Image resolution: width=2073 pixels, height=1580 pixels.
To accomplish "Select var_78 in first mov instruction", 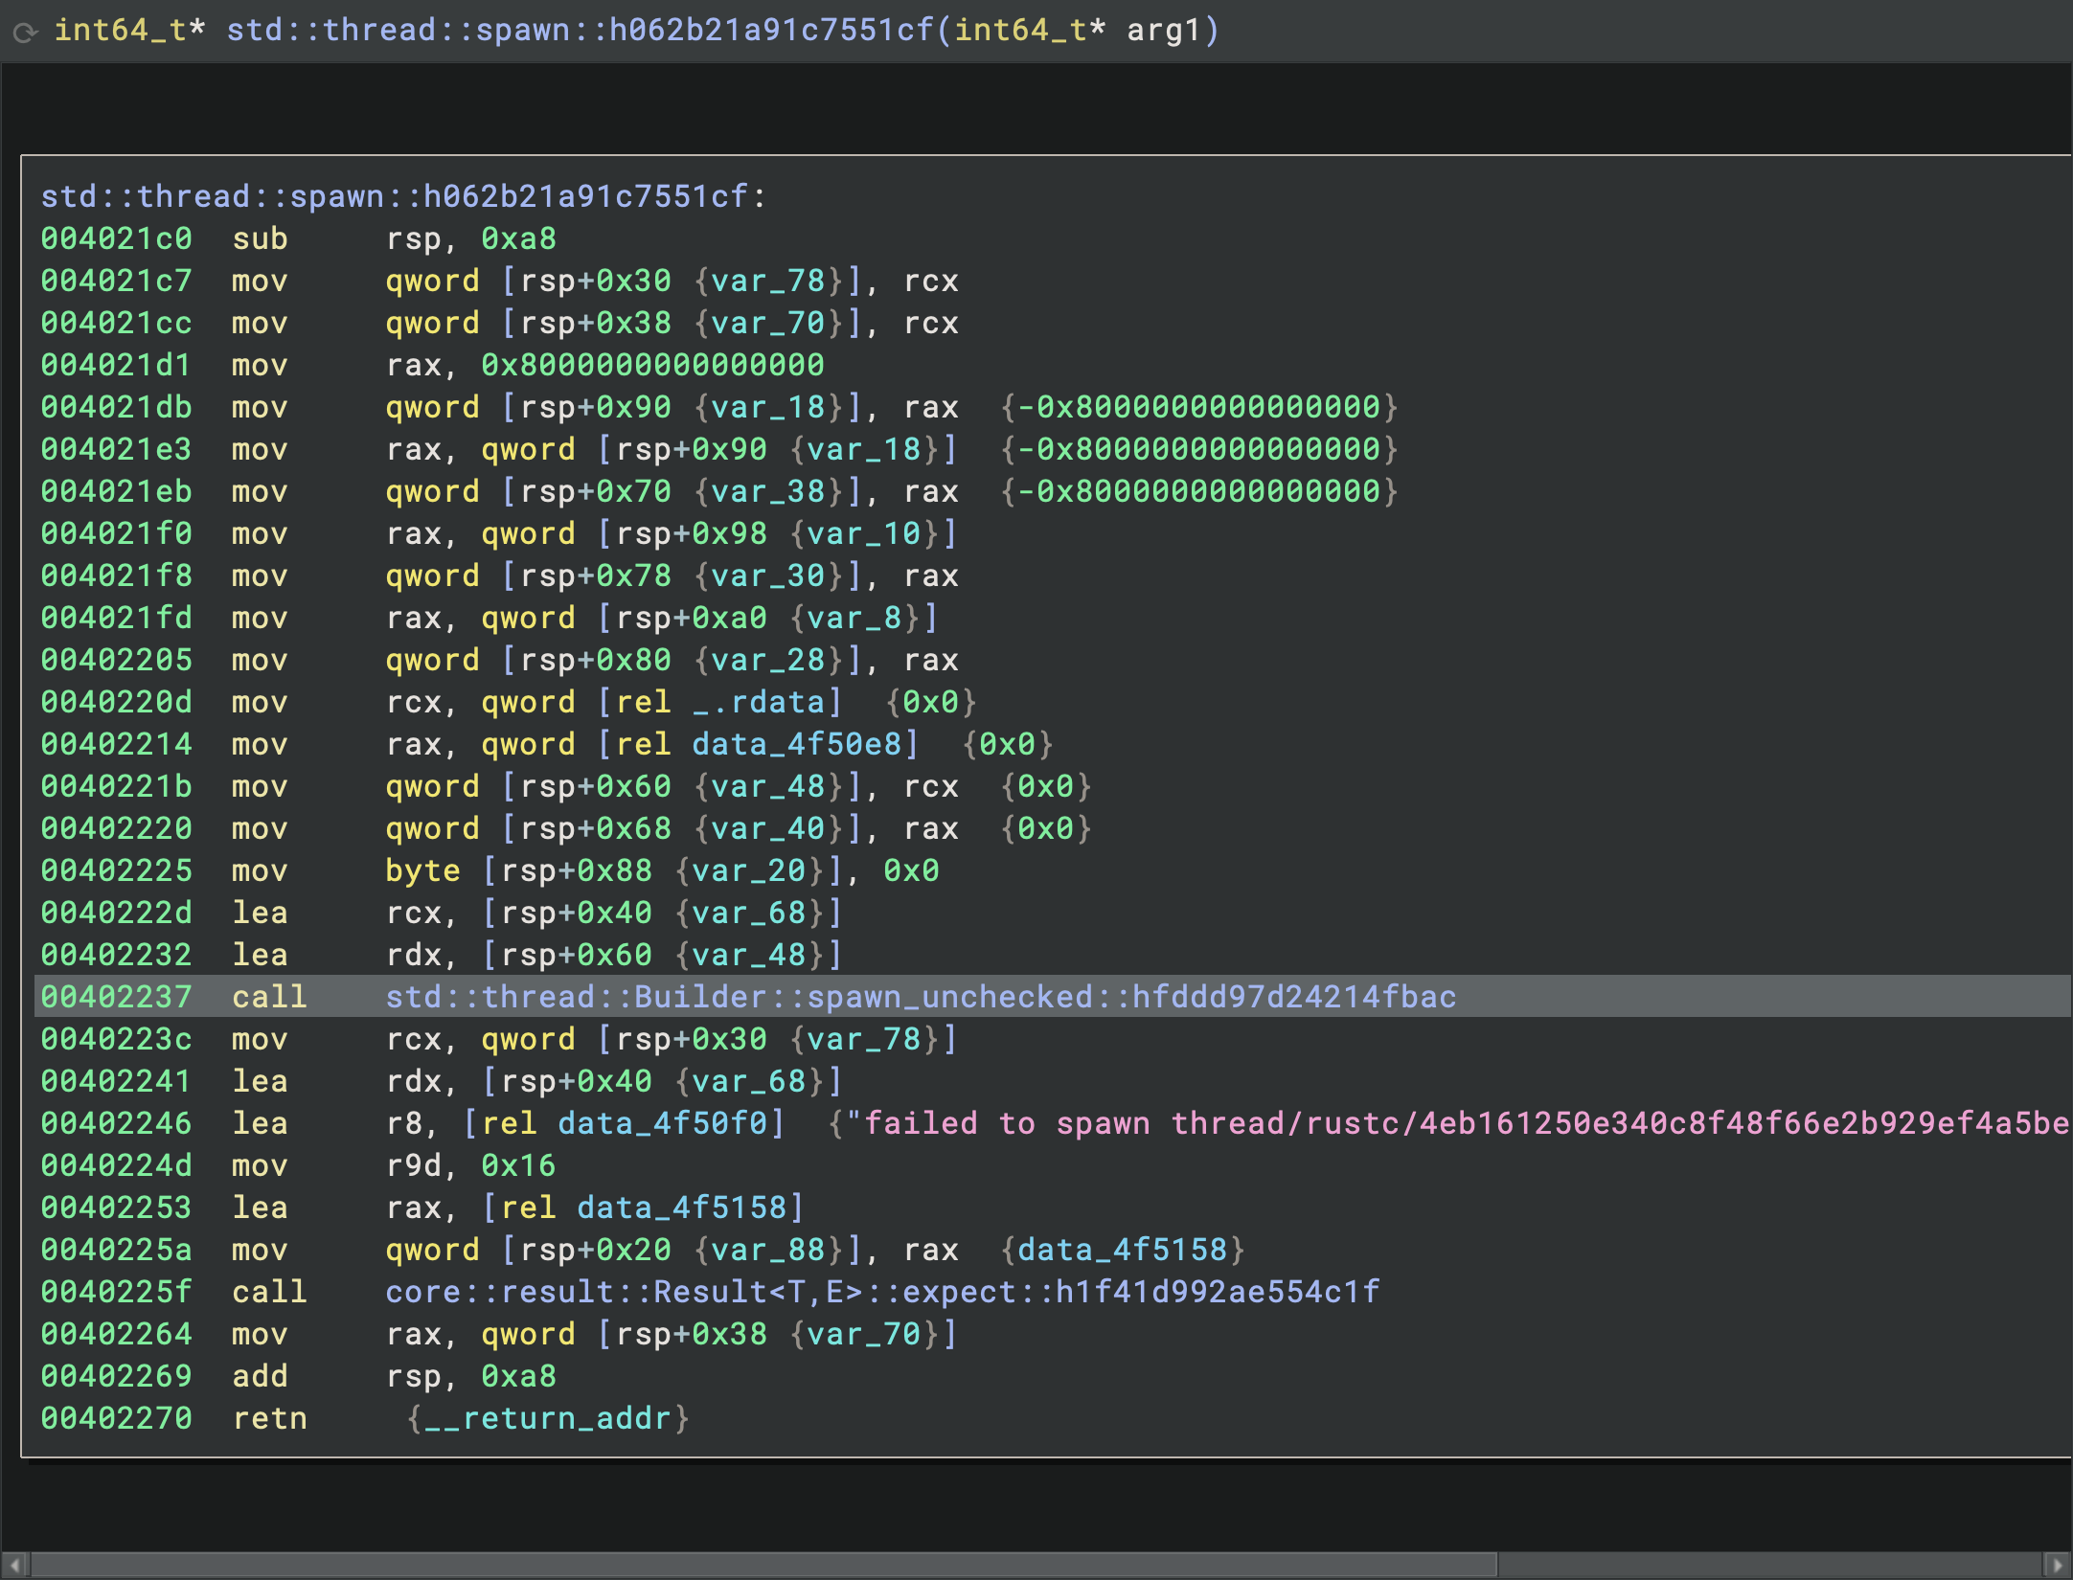I will point(767,281).
